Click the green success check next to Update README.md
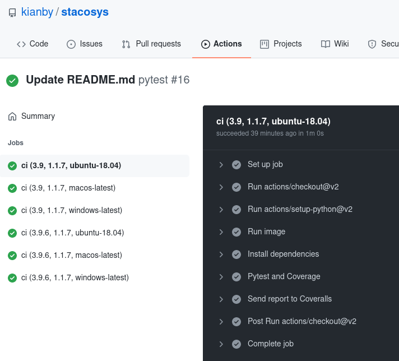This screenshot has height=361, width=399. (x=12, y=81)
